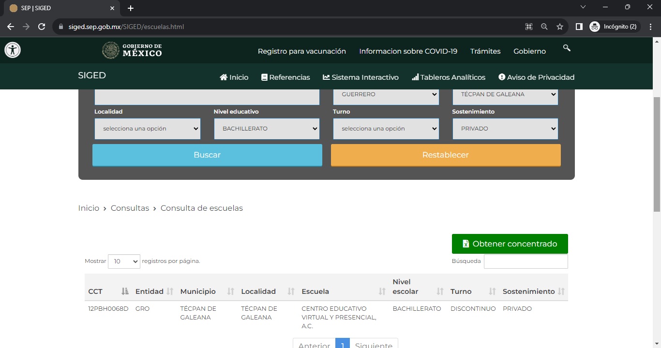This screenshot has height=348, width=661.
Task: Click the page vertical scrollbar thumb
Action: point(657,154)
